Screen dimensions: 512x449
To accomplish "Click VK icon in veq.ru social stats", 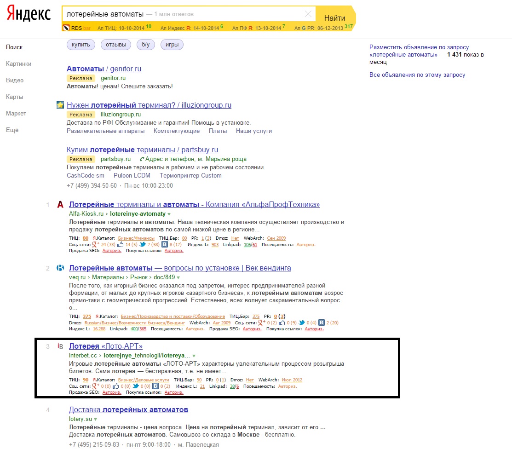I will (x=322, y=322).
